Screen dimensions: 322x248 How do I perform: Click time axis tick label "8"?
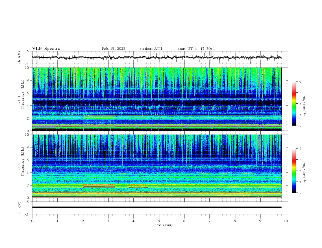[x=235, y=221]
